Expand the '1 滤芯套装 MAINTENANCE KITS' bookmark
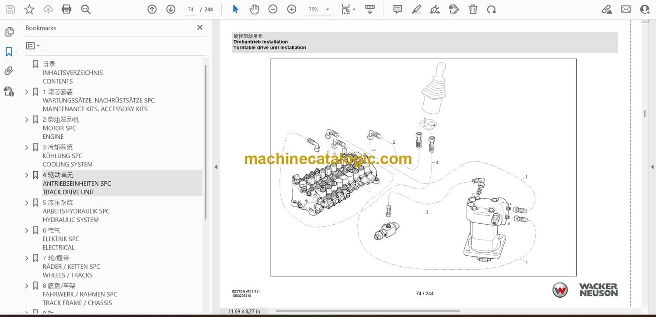 pos(27,92)
